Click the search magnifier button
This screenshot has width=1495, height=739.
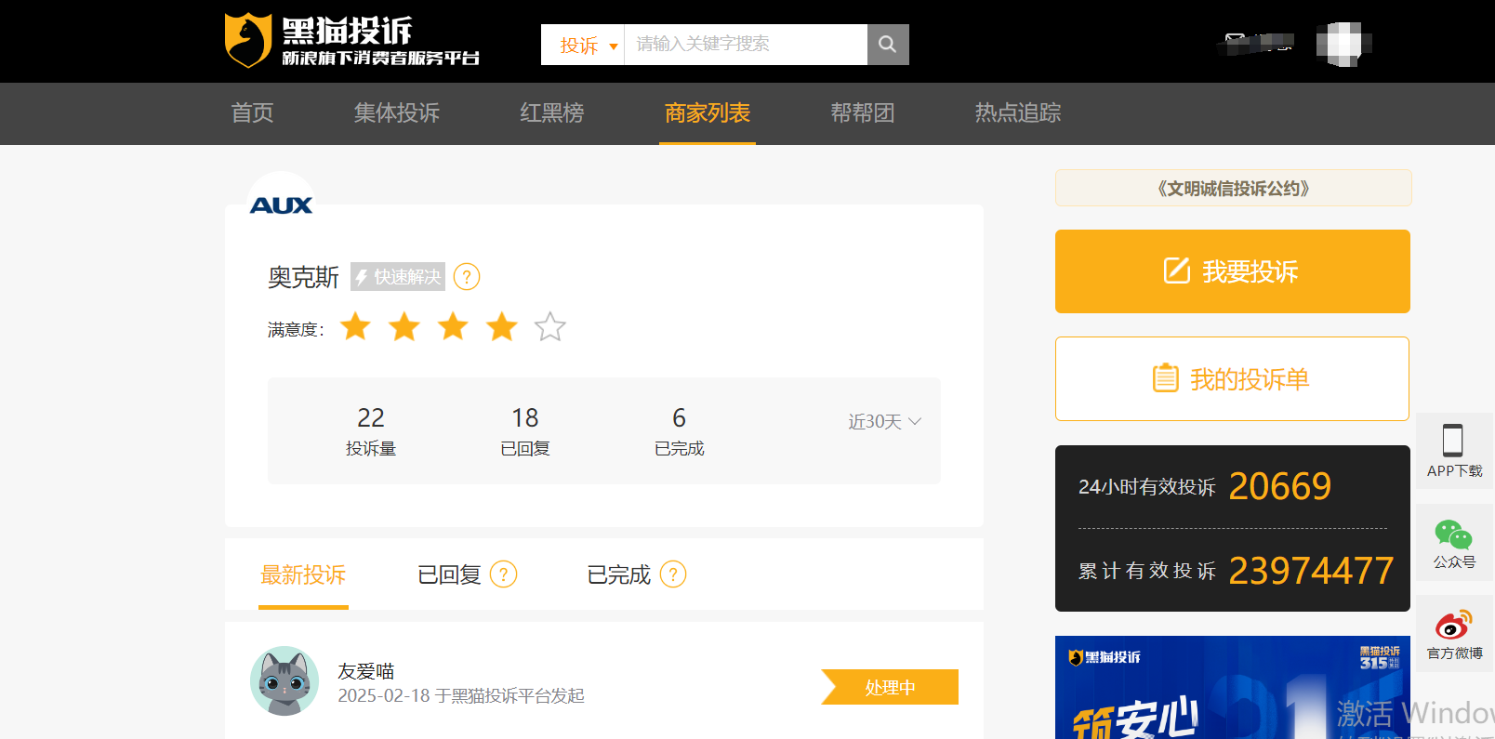pyautogui.click(x=888, y=44)
